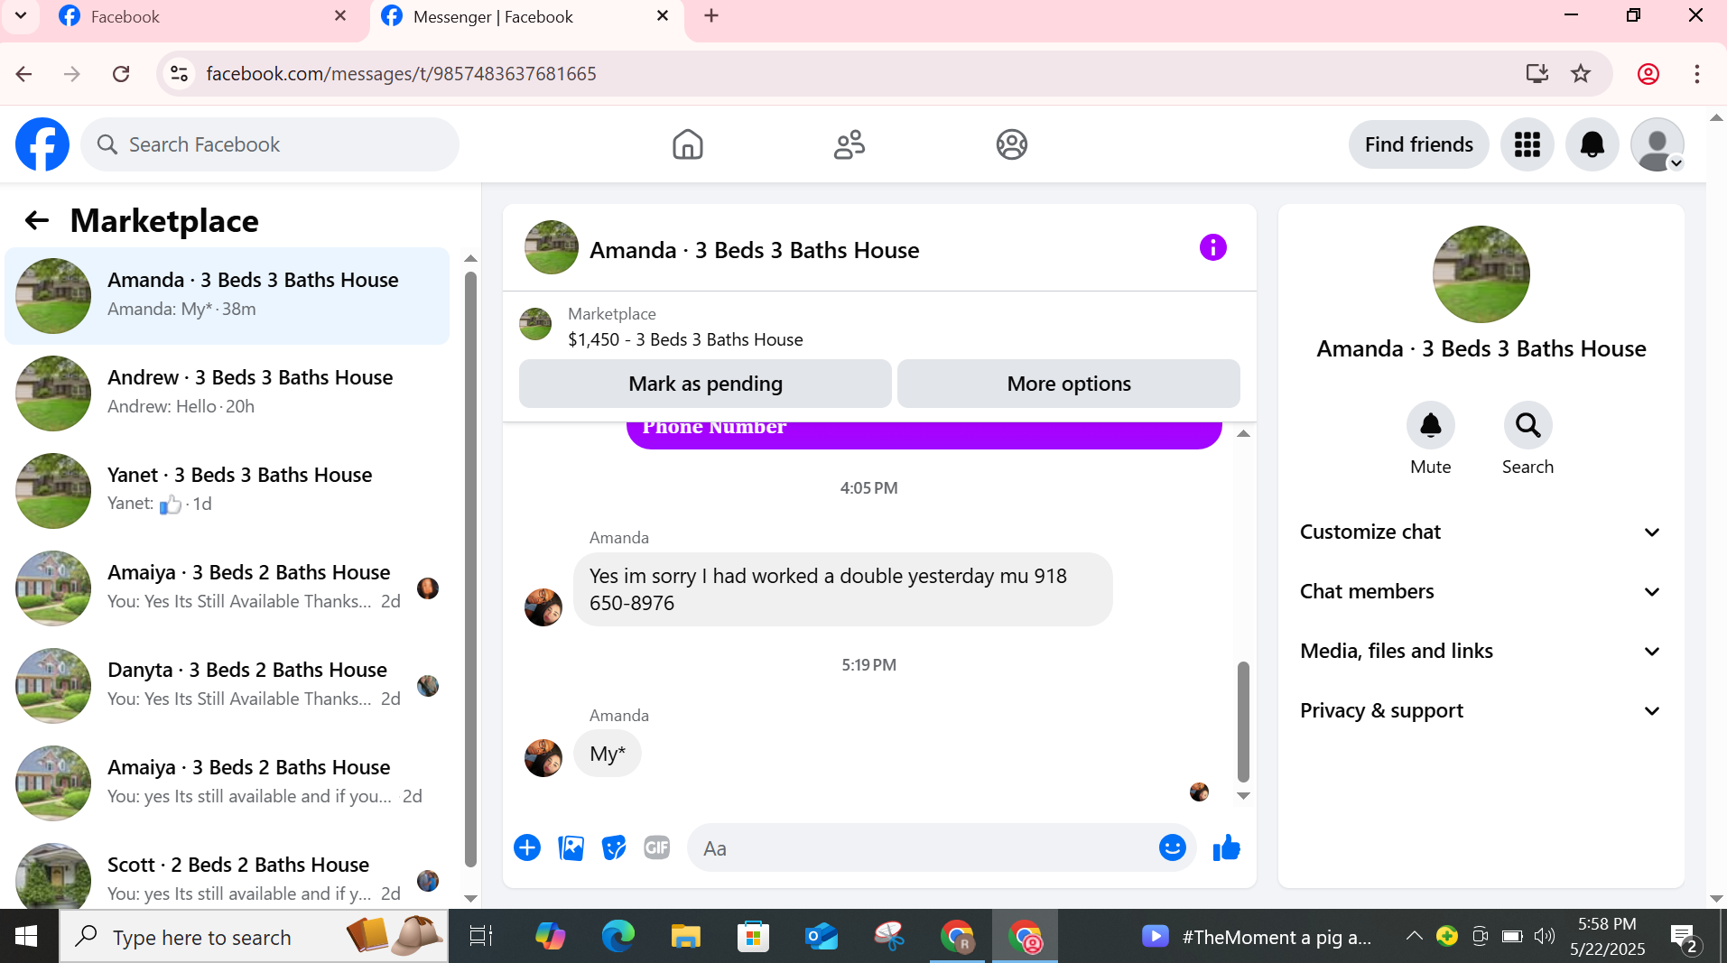Click the conversation list scrollbar

(470, 569)
